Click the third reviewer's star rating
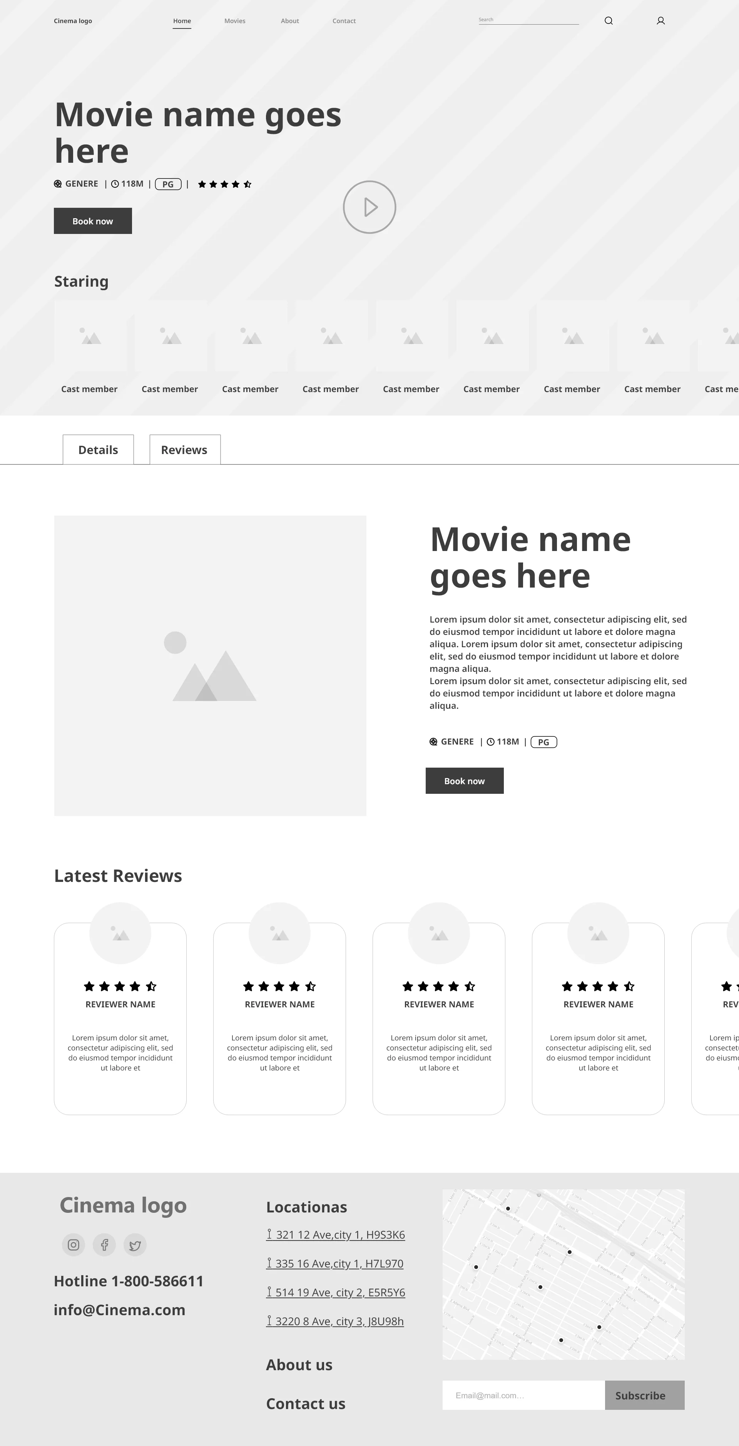The image size is (739, 1446). pyautogui.click(x=439, y=986)
